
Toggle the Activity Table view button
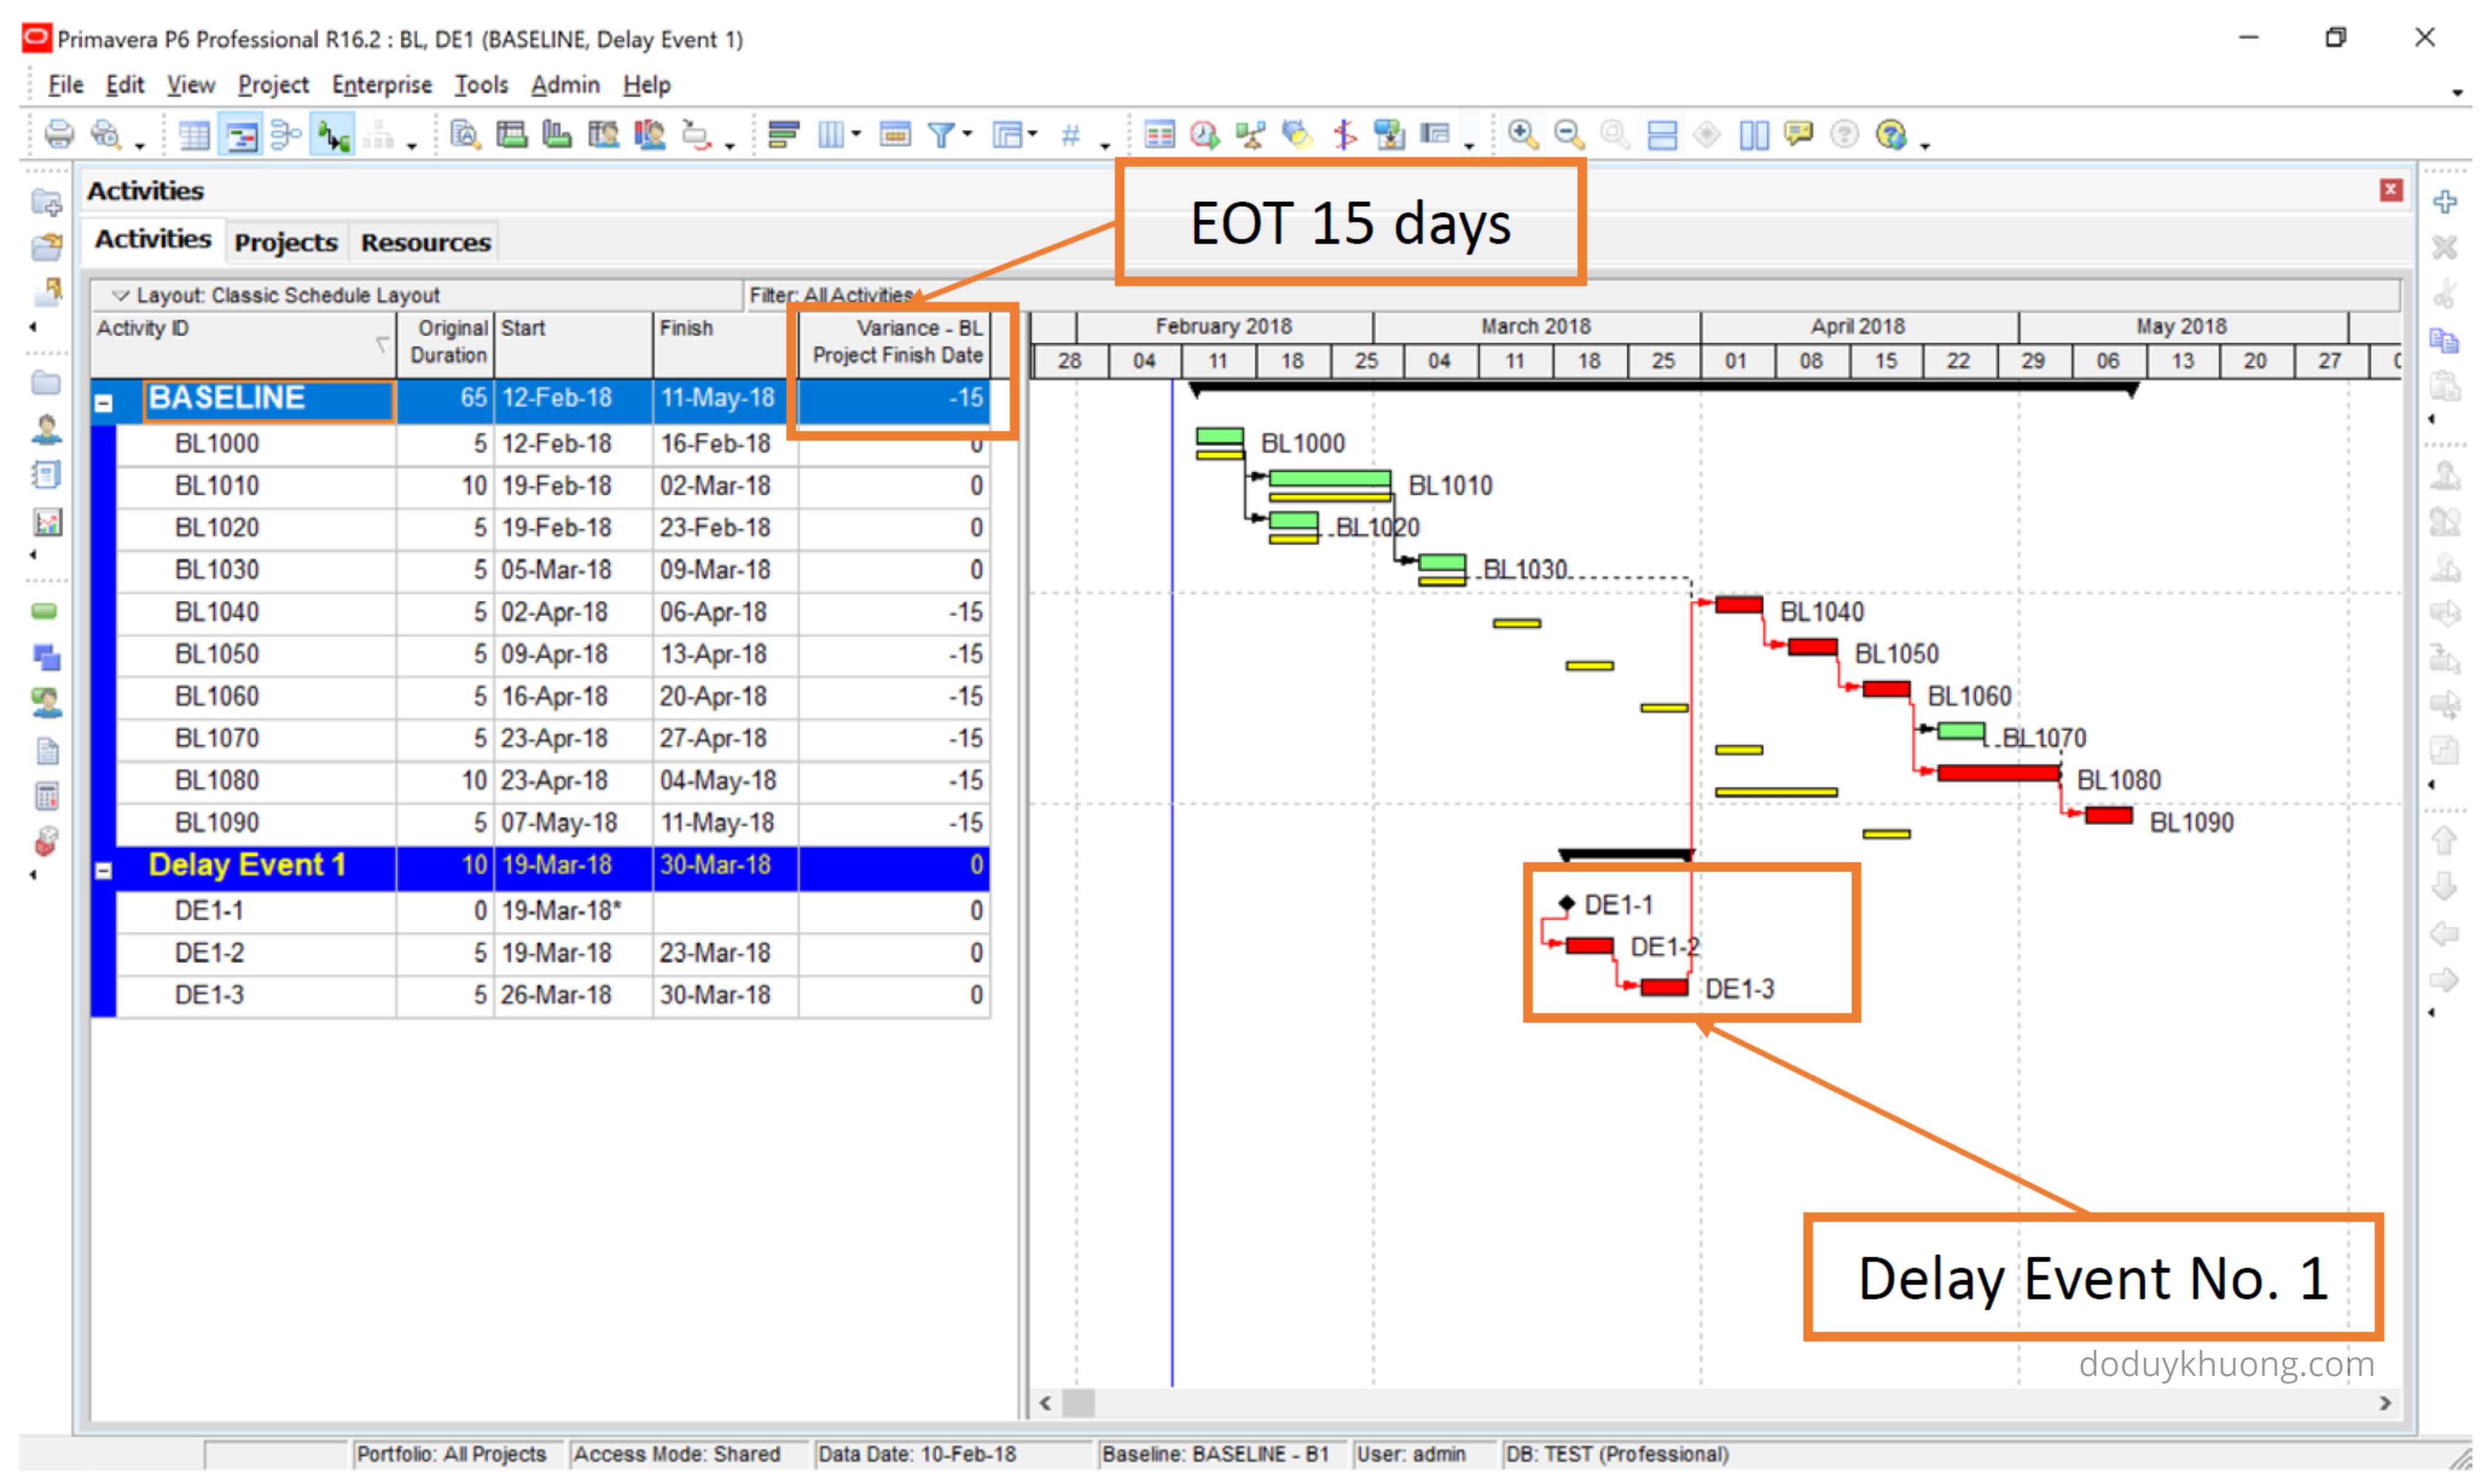click(194, 134)
